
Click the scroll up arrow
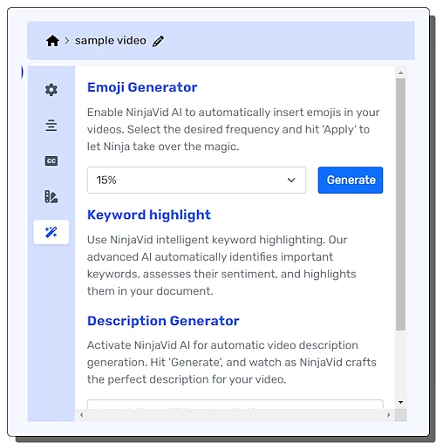tap(401, 72)
